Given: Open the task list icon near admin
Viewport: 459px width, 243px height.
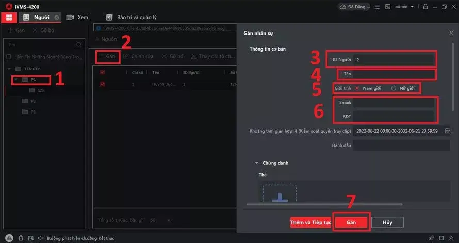Looking at the screenshot, I should 377,6.
